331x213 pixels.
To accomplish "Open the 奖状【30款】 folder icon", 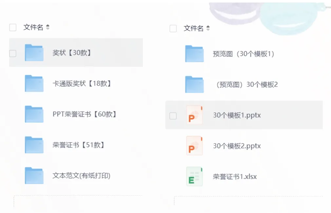I will click(34, 53).
